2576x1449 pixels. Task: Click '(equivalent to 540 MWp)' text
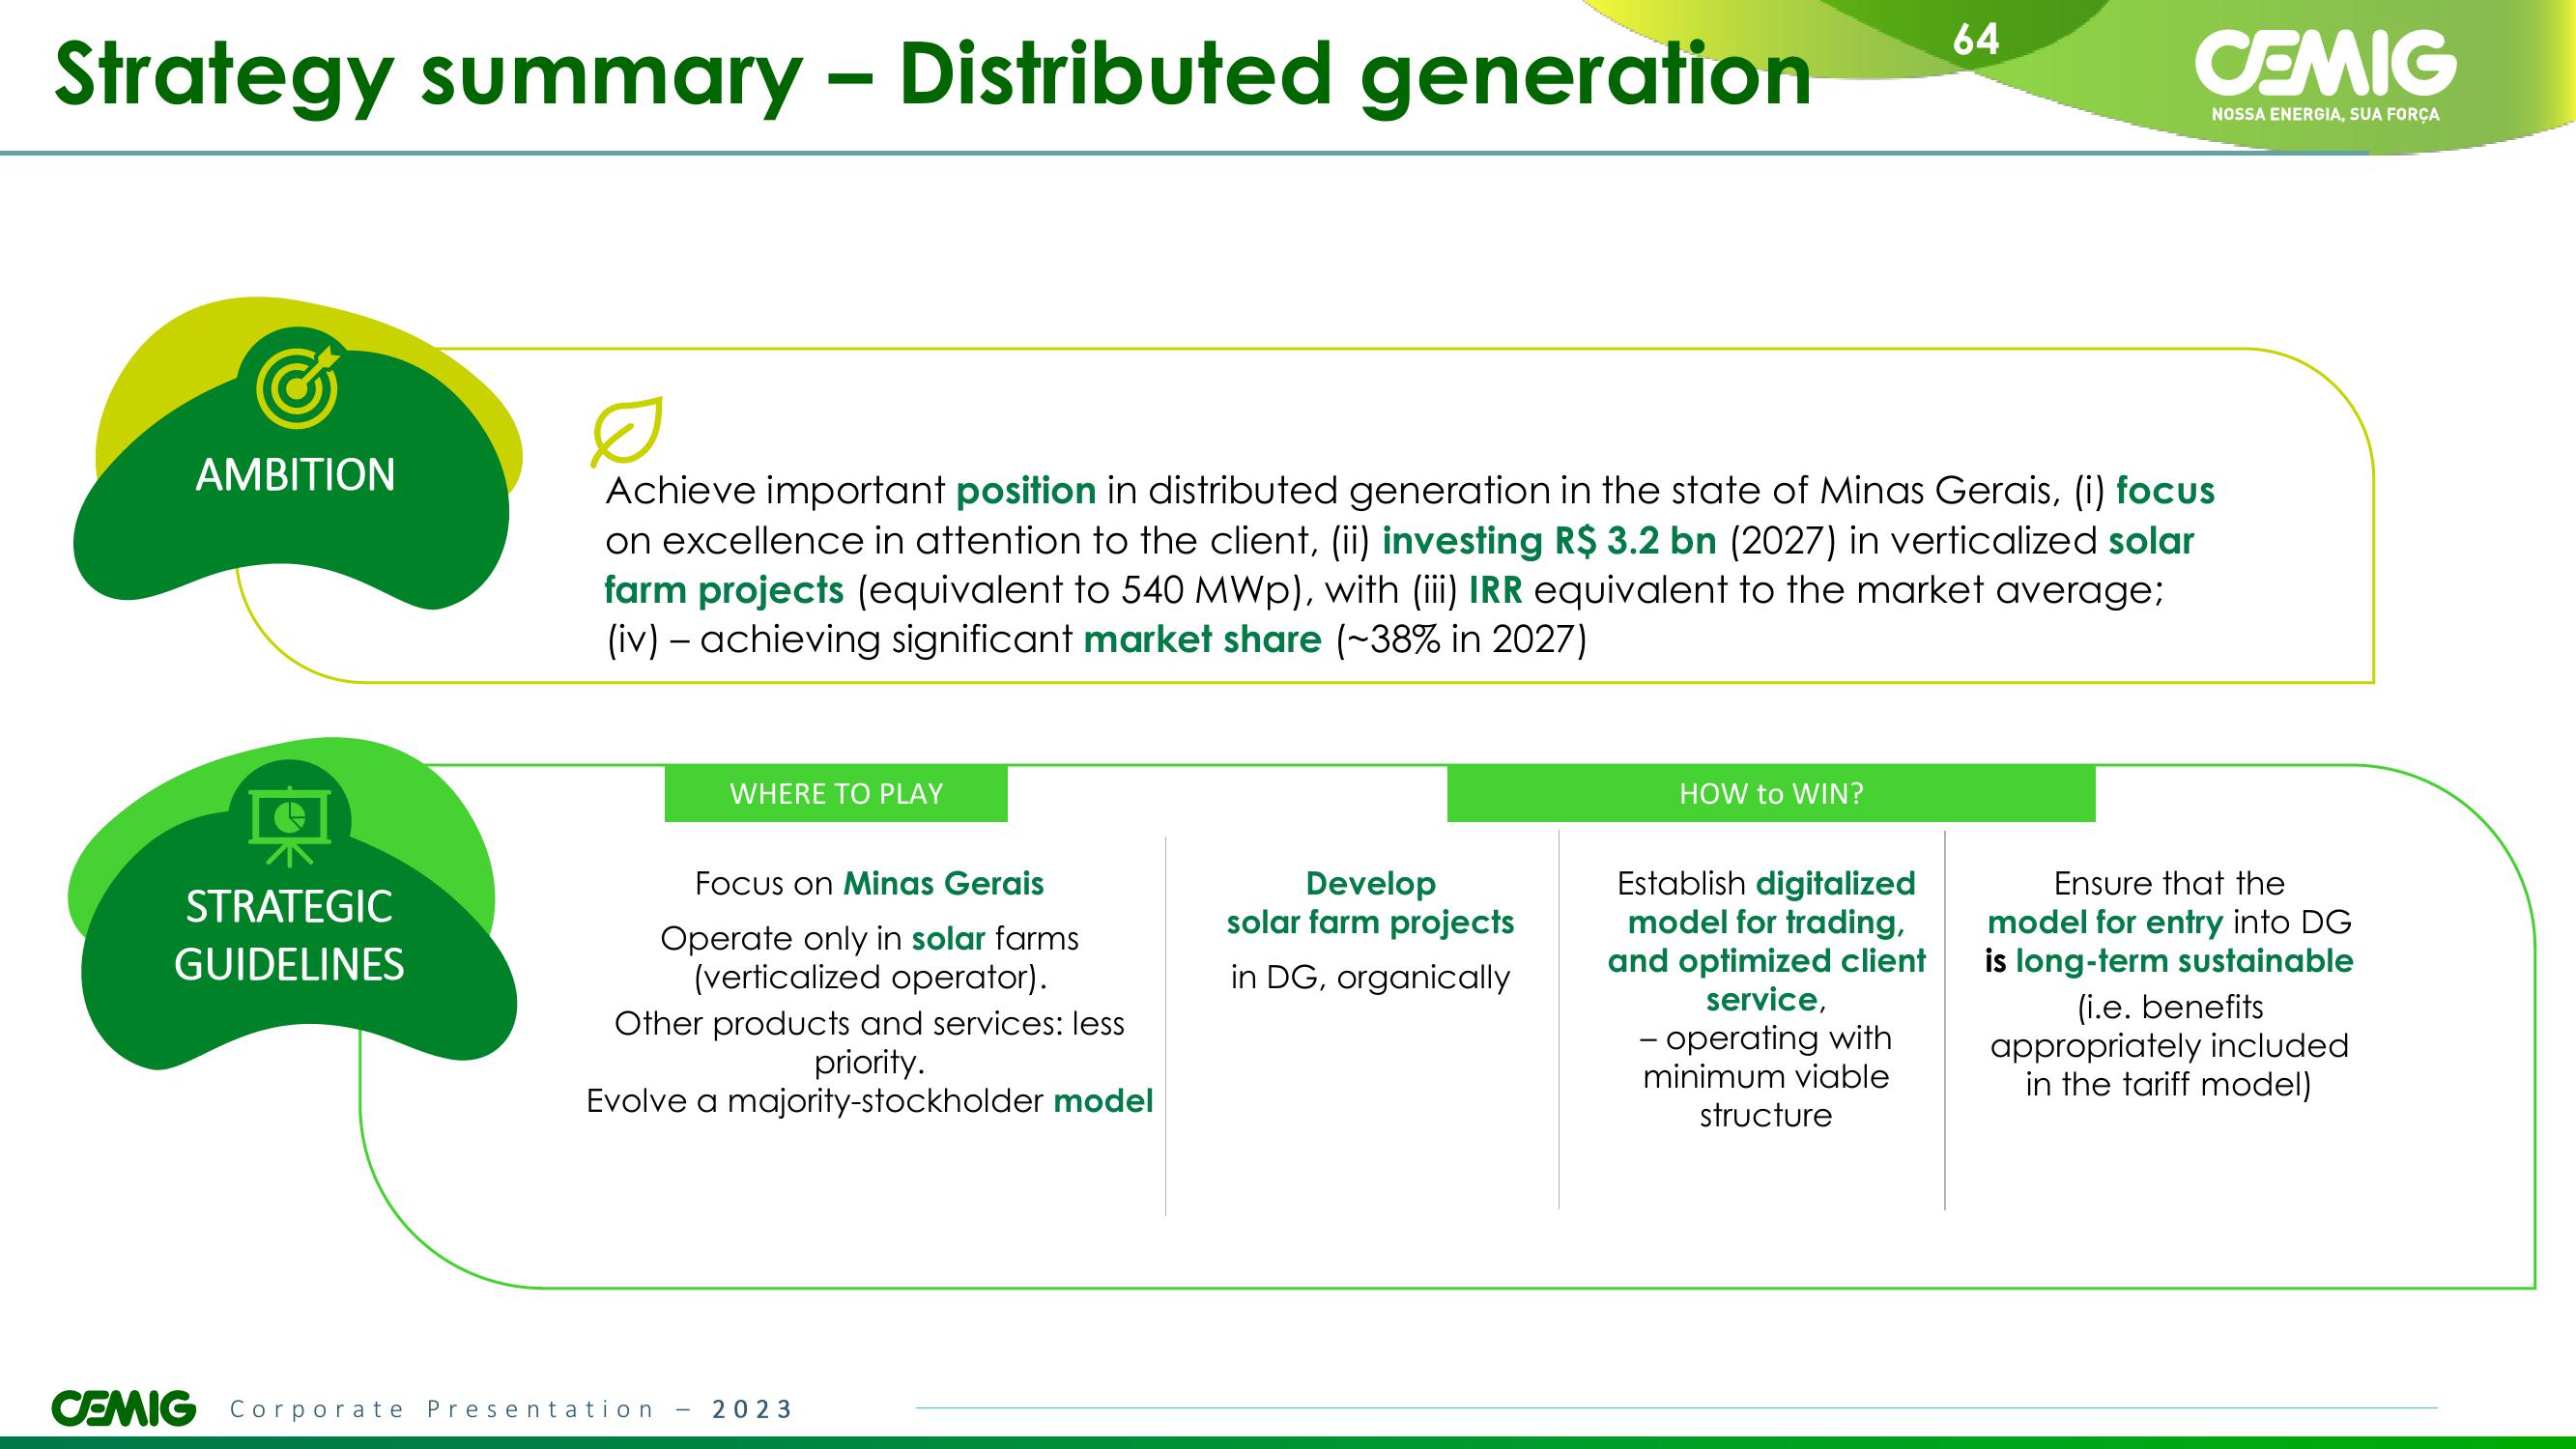coord(1085,590)
